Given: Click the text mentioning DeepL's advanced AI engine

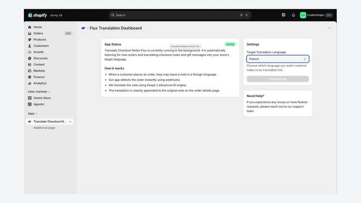Looking at the screenshot, I should click(148, 85).
